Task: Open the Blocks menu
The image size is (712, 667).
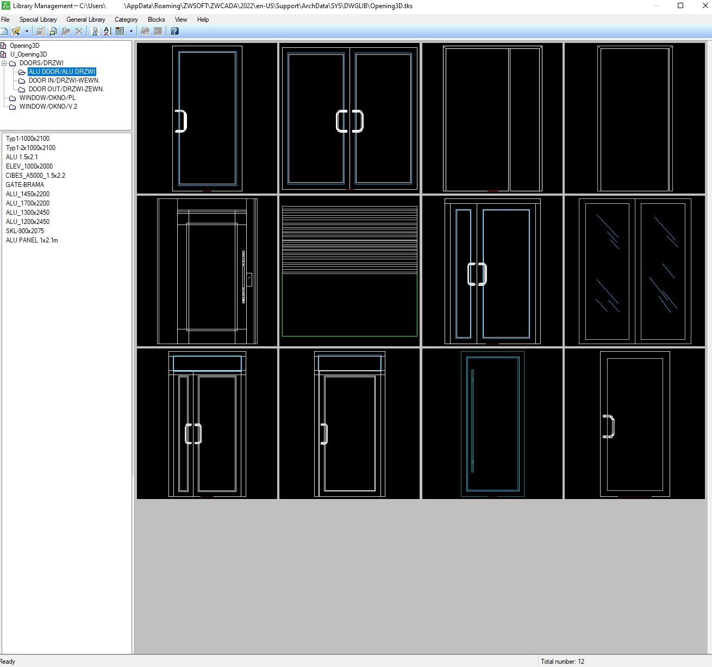Action: 156,20
